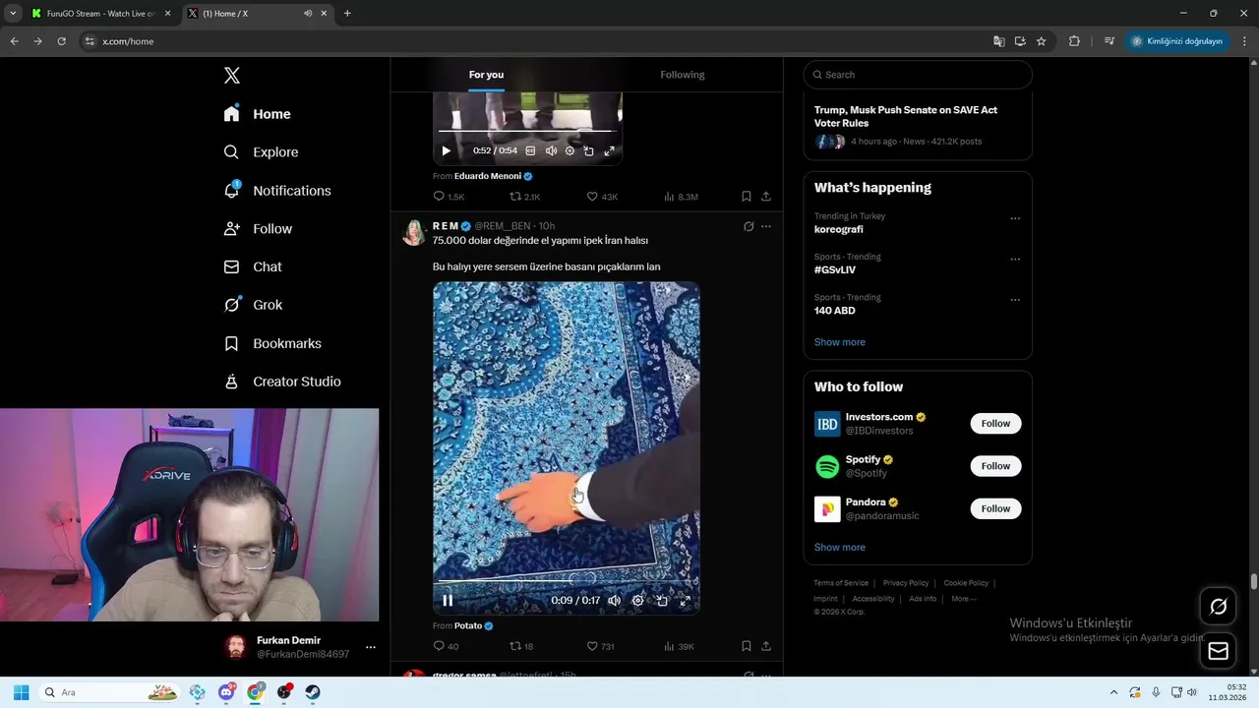Open settings gear on top video
The height and width of the screenshot is (708, 1259).
click(x=570, y=150)
